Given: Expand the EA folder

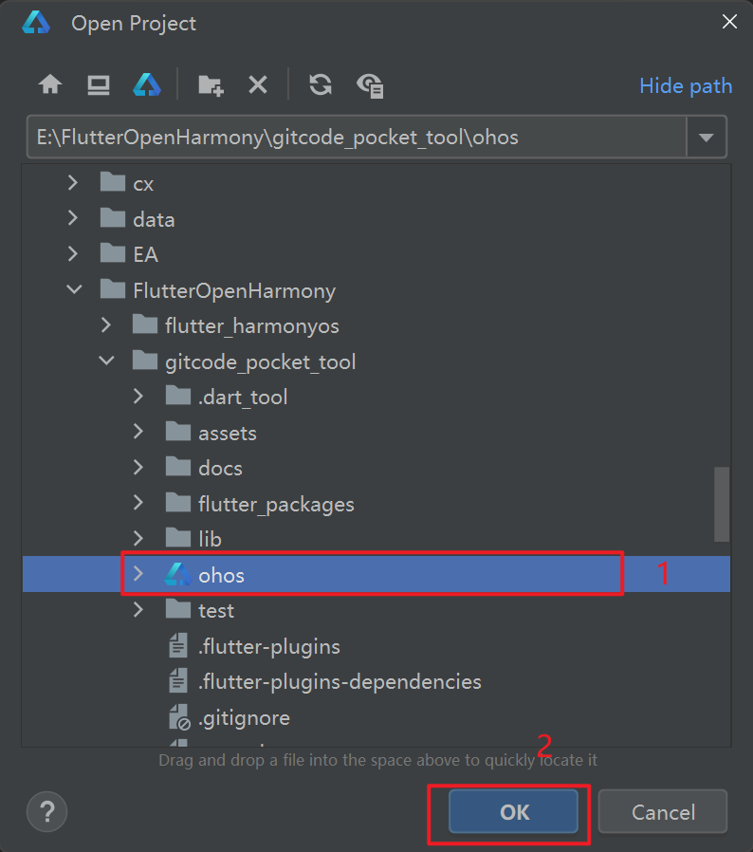Looking at the screenshot, I should tap(73, 253).
